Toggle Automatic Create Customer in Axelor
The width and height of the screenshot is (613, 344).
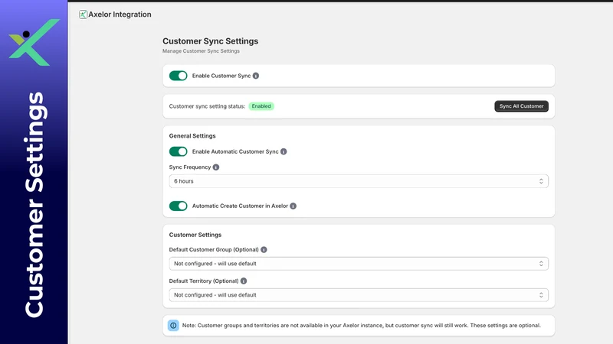coord(179,206)
